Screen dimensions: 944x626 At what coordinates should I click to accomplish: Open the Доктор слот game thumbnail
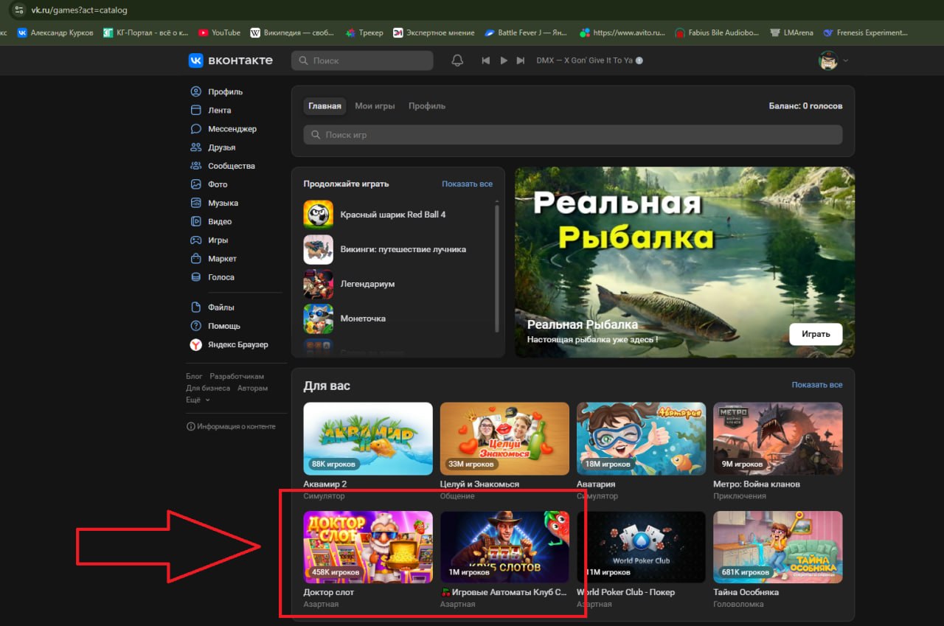pyautogui.click(x=368, y=547)
